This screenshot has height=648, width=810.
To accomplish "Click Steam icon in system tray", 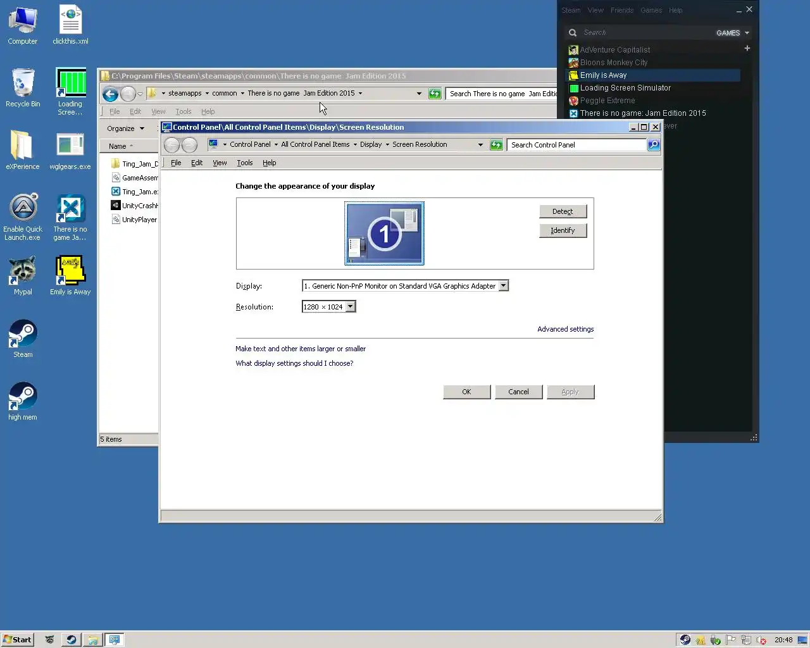I will pyautogui.click(x=685, y=640).
